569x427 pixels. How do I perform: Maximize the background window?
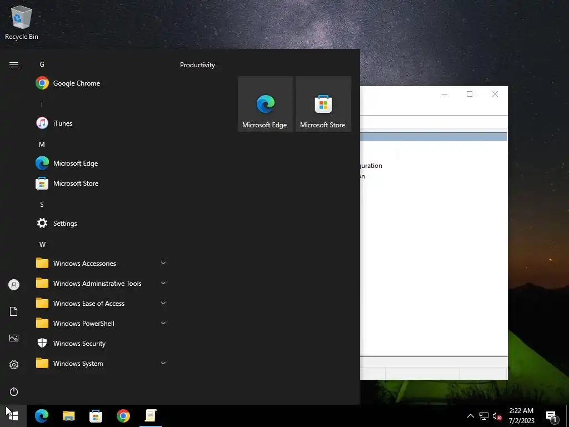(x=470, y=94)
